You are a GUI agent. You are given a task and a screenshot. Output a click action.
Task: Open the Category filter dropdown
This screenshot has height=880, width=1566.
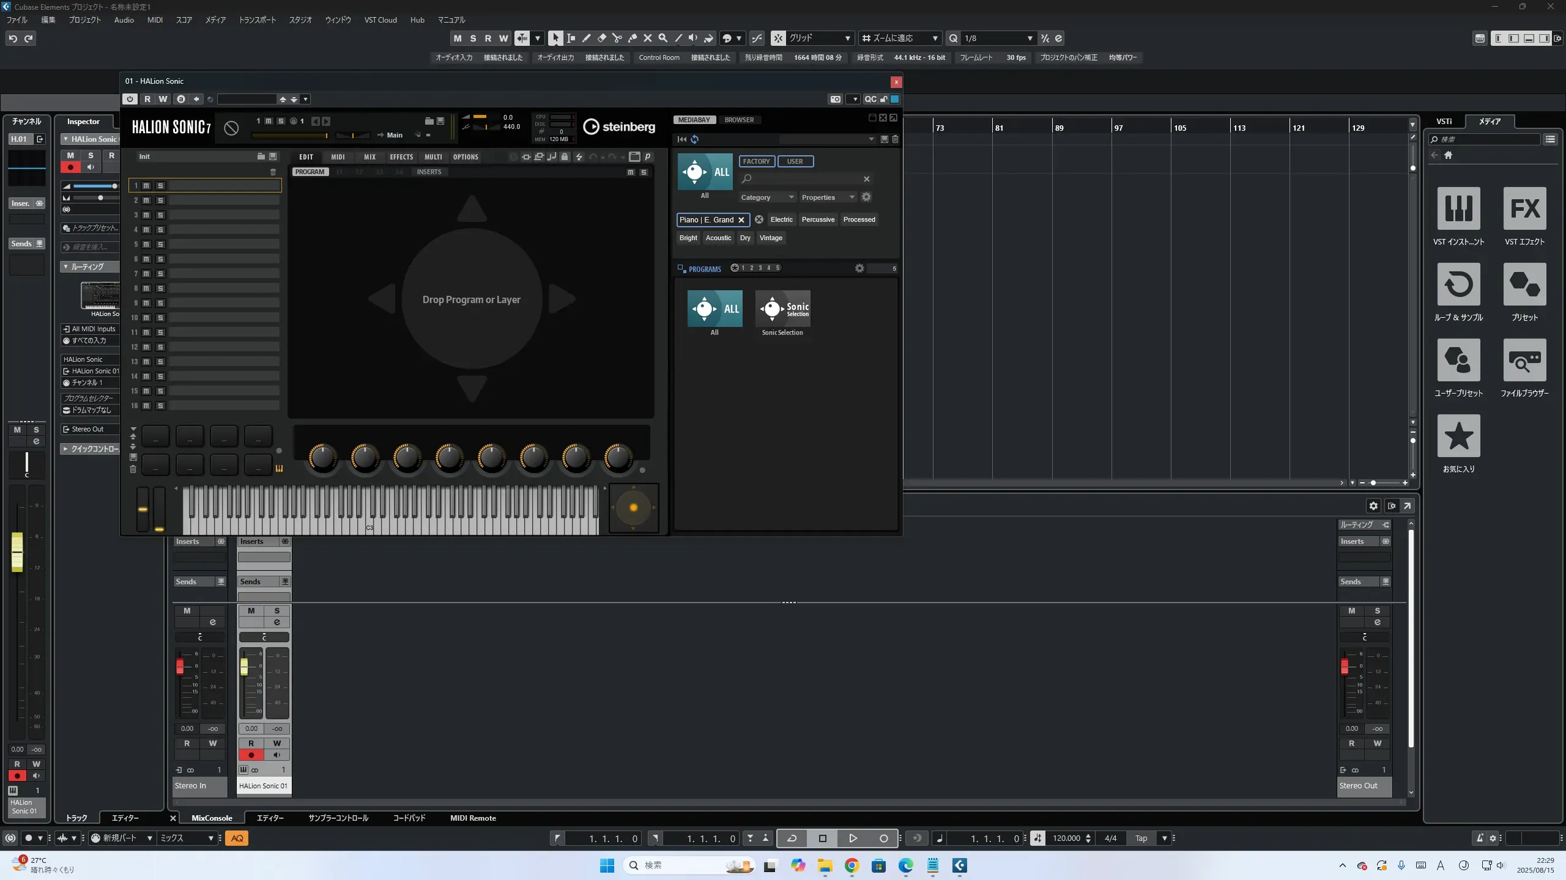(766, 197)
